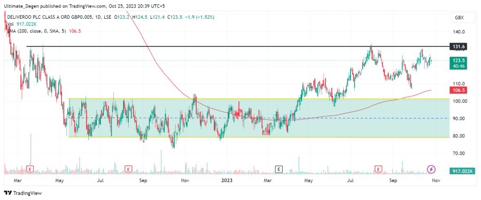Click the red earnings marker near August 2023

379,169
